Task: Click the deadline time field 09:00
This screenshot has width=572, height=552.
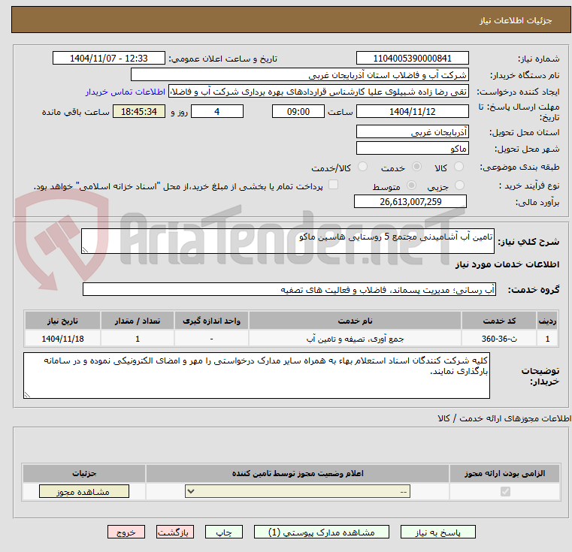Action: 298,111
